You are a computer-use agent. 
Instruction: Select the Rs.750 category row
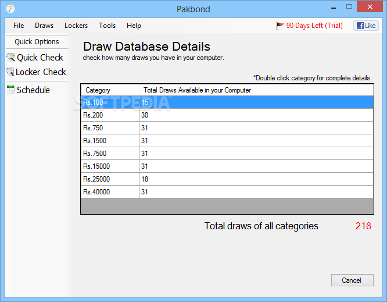point(227,128)
